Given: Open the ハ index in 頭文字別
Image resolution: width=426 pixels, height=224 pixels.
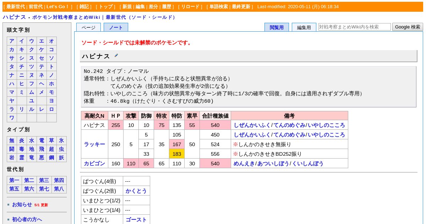Looking at the screenshot, I should pyautogui.click(x=12, y=84).
